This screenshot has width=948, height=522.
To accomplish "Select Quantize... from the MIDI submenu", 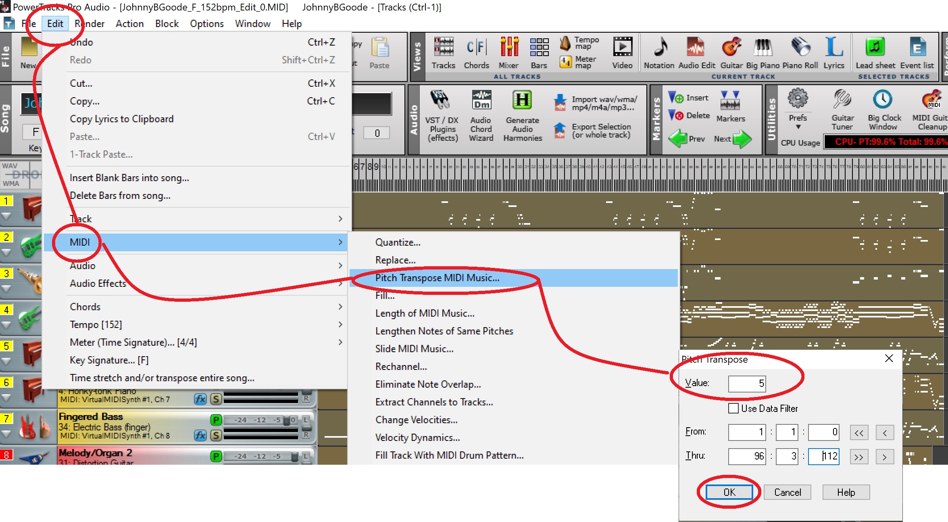I will pyautogui.click(x=398, y=242).
